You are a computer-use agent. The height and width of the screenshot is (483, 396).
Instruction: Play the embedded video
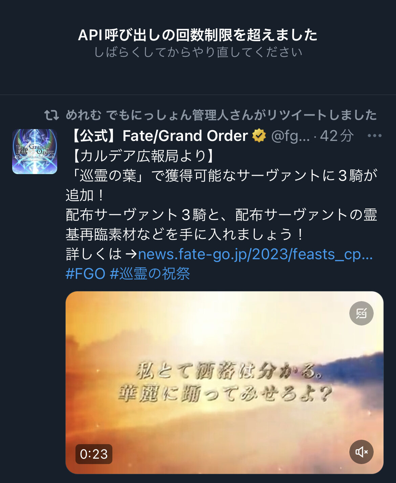224,383
